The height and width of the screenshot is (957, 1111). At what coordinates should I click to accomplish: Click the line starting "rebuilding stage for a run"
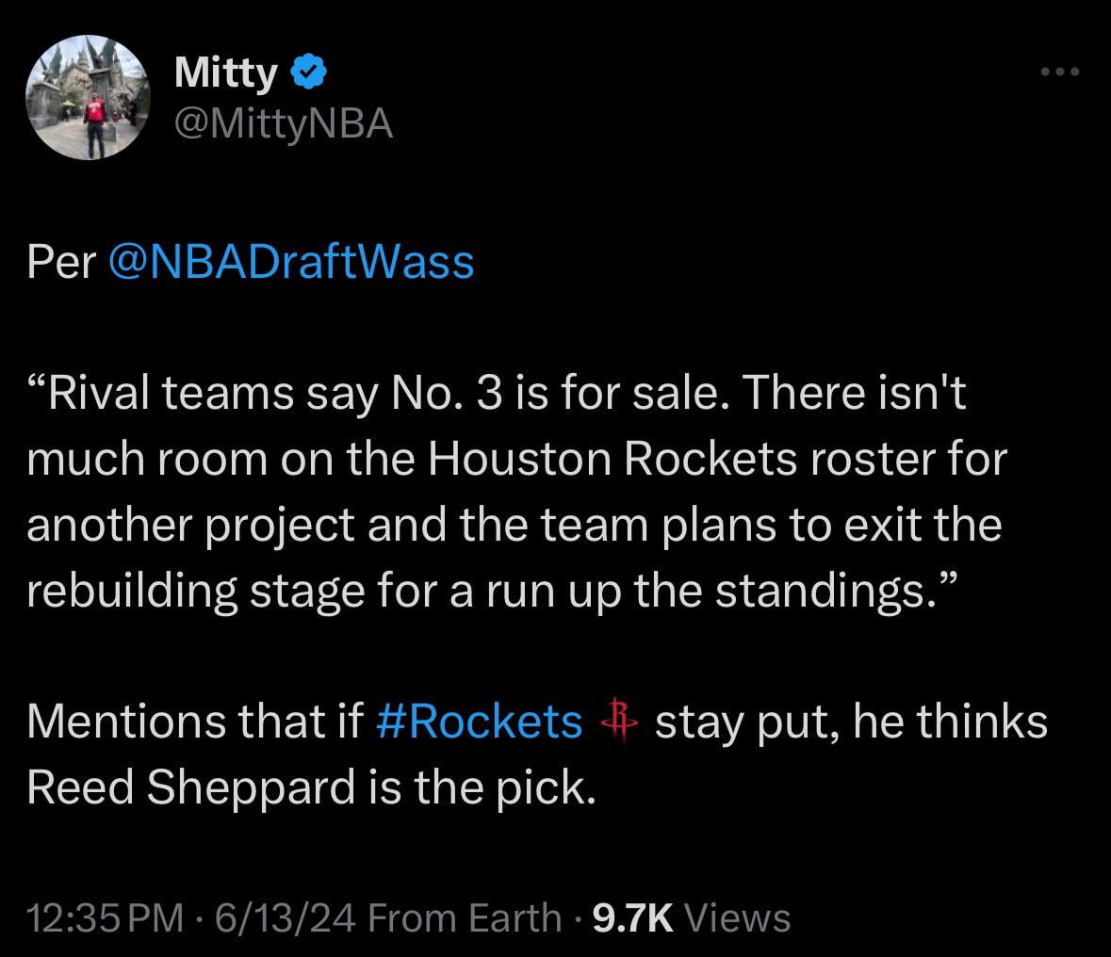click(x=492, y=591)
